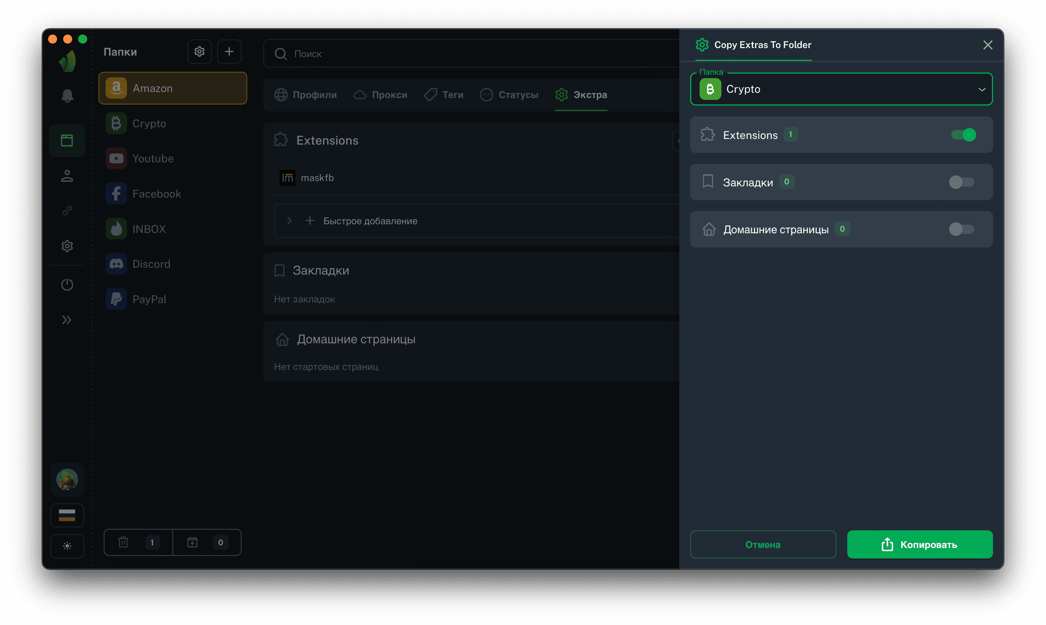Click the Отмена button
The width and height of the screenshot is (1046, 625).
762,545
